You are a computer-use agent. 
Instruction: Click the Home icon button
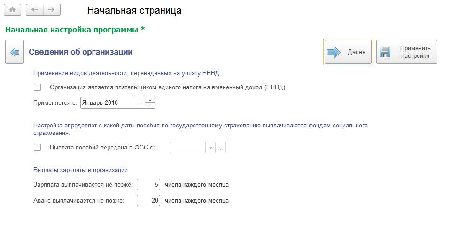[13, 9]
